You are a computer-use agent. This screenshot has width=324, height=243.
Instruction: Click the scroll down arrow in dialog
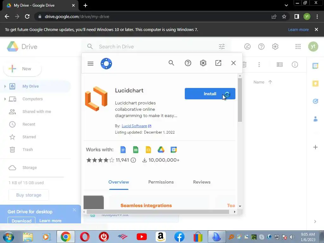240,206
